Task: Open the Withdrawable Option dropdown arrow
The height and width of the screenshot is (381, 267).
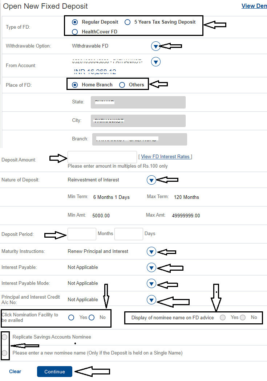Action: click(155, 46)
